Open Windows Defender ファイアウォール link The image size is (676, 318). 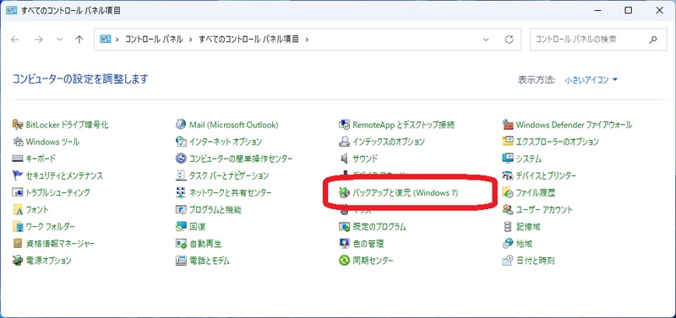pyautogui.click(x=574, y=125)
